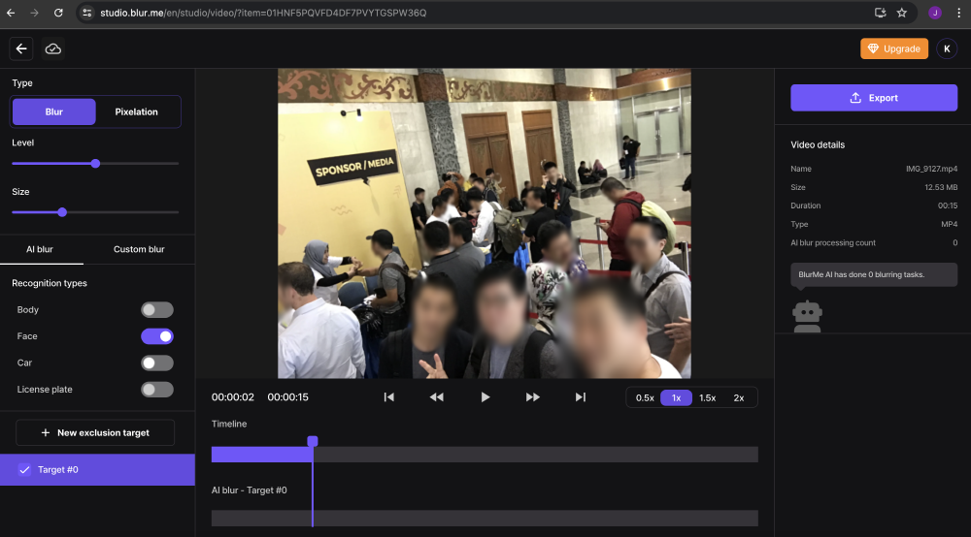Image resolution: width=971 pixels, height=537 pixels.
Task: Click the Video details heading
Action: (818, 144)
